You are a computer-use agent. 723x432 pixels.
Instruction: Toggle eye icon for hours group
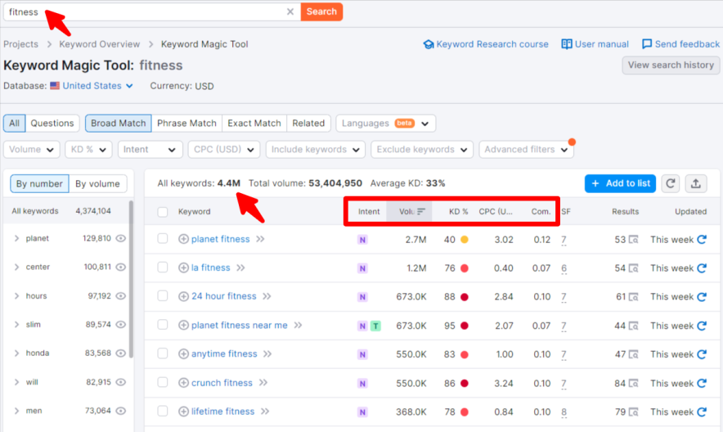click(121, 296)
